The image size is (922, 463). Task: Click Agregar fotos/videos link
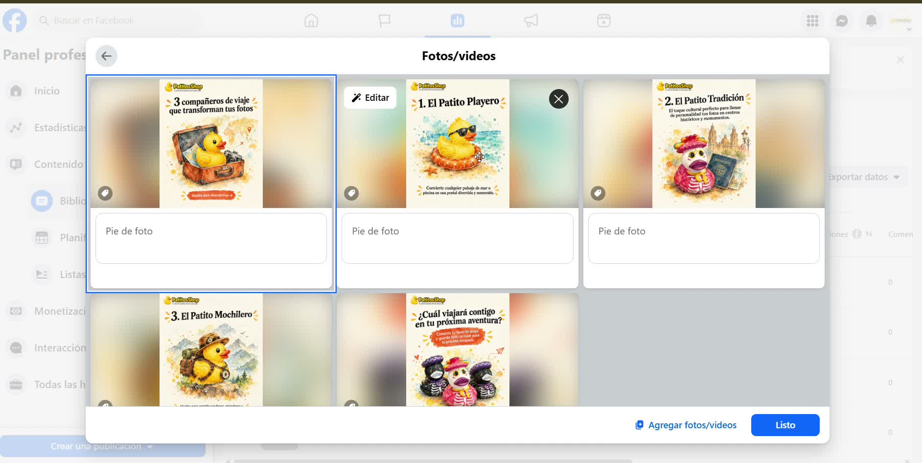686,425
